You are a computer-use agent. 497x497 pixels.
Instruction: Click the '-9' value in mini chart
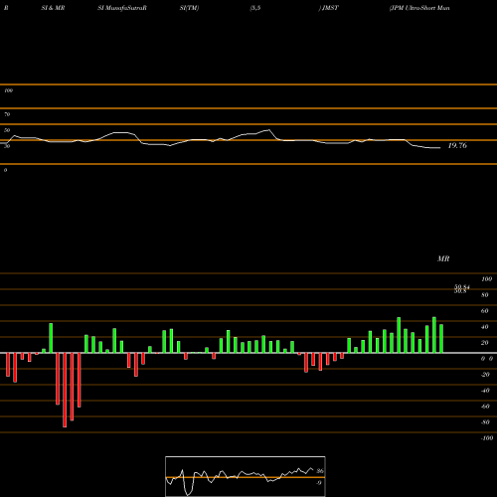click(319, 483)
